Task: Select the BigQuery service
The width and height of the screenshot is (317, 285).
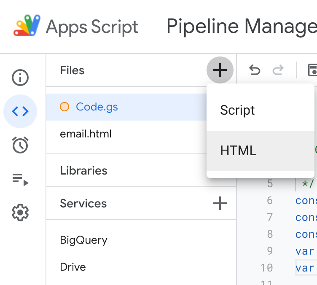Action: tap(83, 240)
